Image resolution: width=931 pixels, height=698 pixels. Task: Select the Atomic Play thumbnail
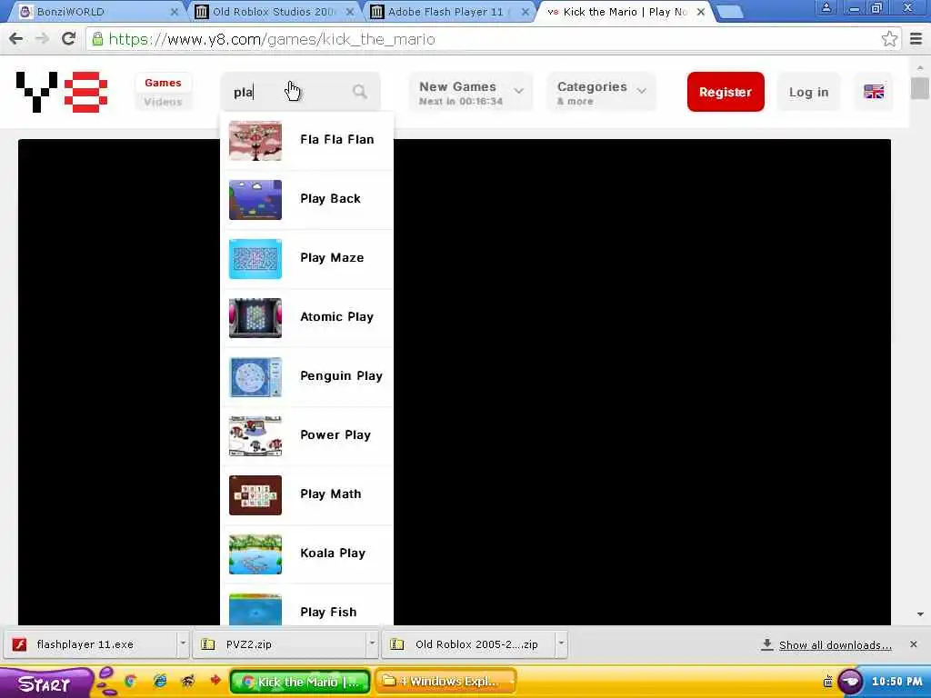255,317
